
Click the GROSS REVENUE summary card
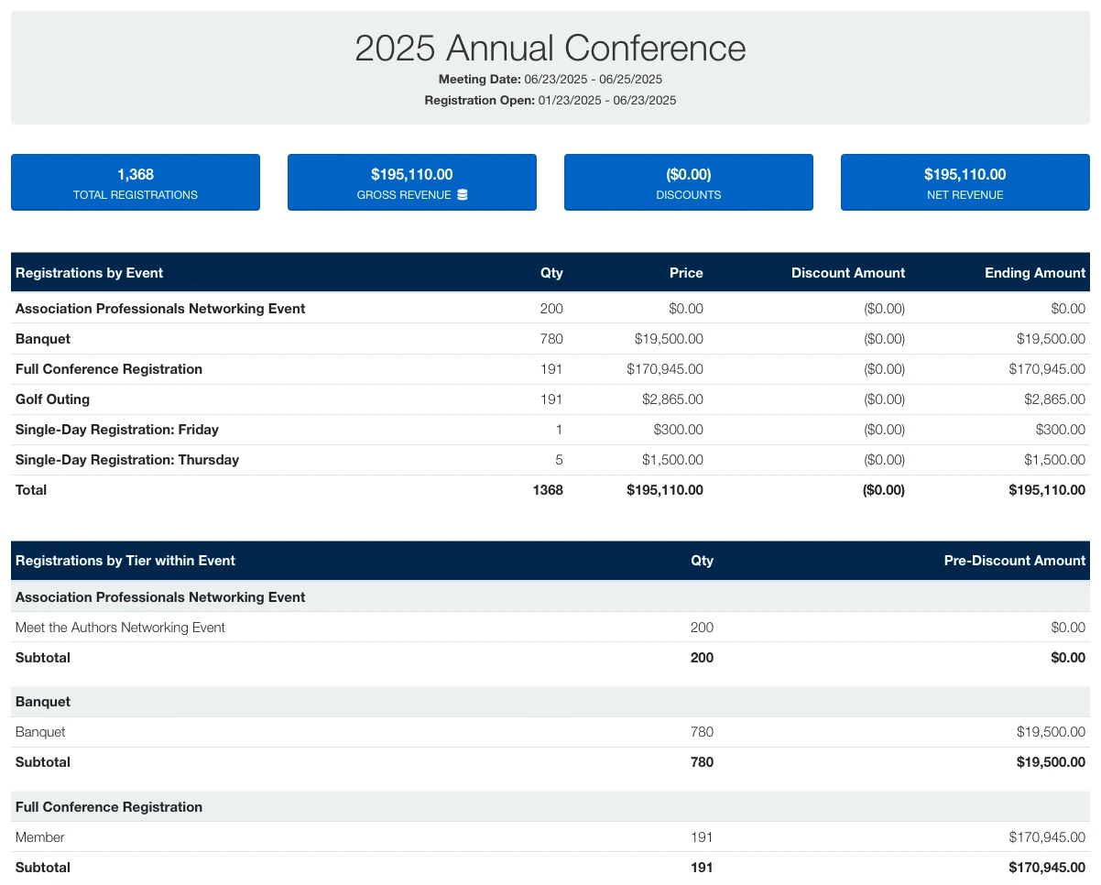click(412, 182)
